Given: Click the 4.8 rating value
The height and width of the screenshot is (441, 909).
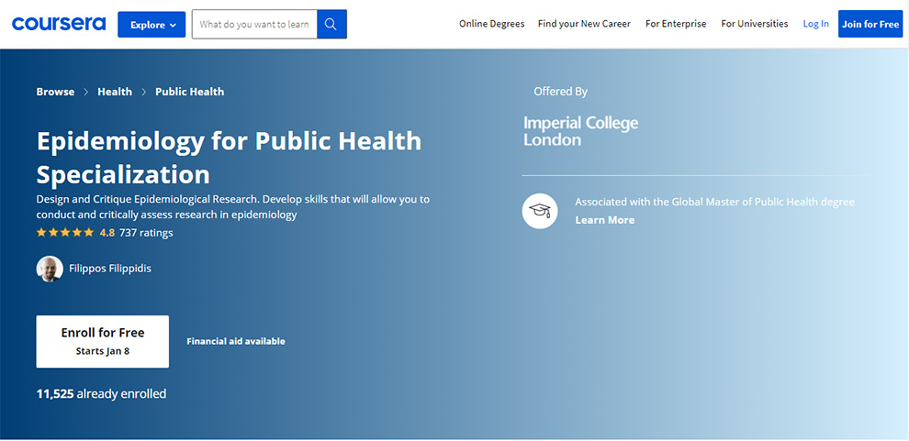Looking at the screenshot, I should [x=107, y=233].
